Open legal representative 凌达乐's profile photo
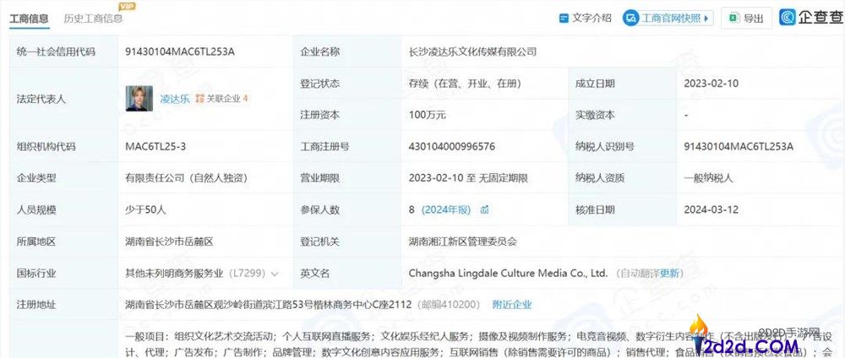Screen dimensions: 845x358 [139, 99]
